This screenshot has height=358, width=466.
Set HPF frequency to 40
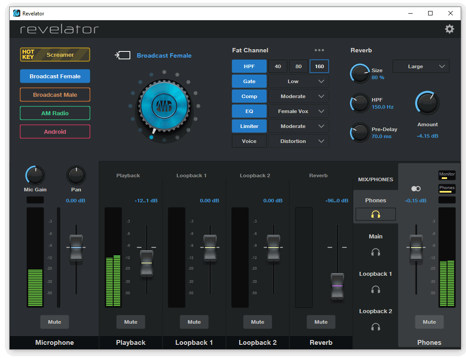click(x=278, y=66)
